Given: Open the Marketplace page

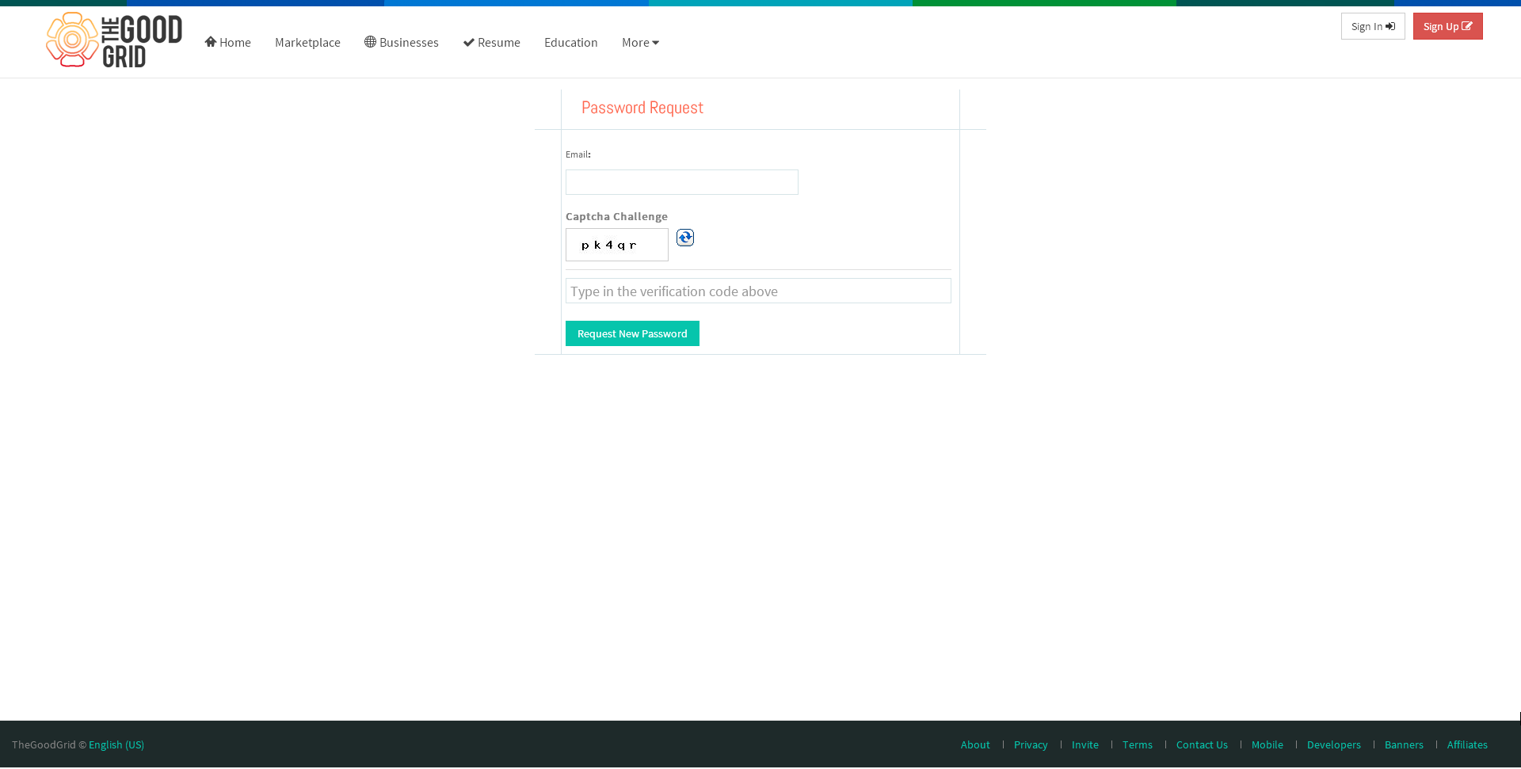Looking at the screenshot, I should (307, 42).
